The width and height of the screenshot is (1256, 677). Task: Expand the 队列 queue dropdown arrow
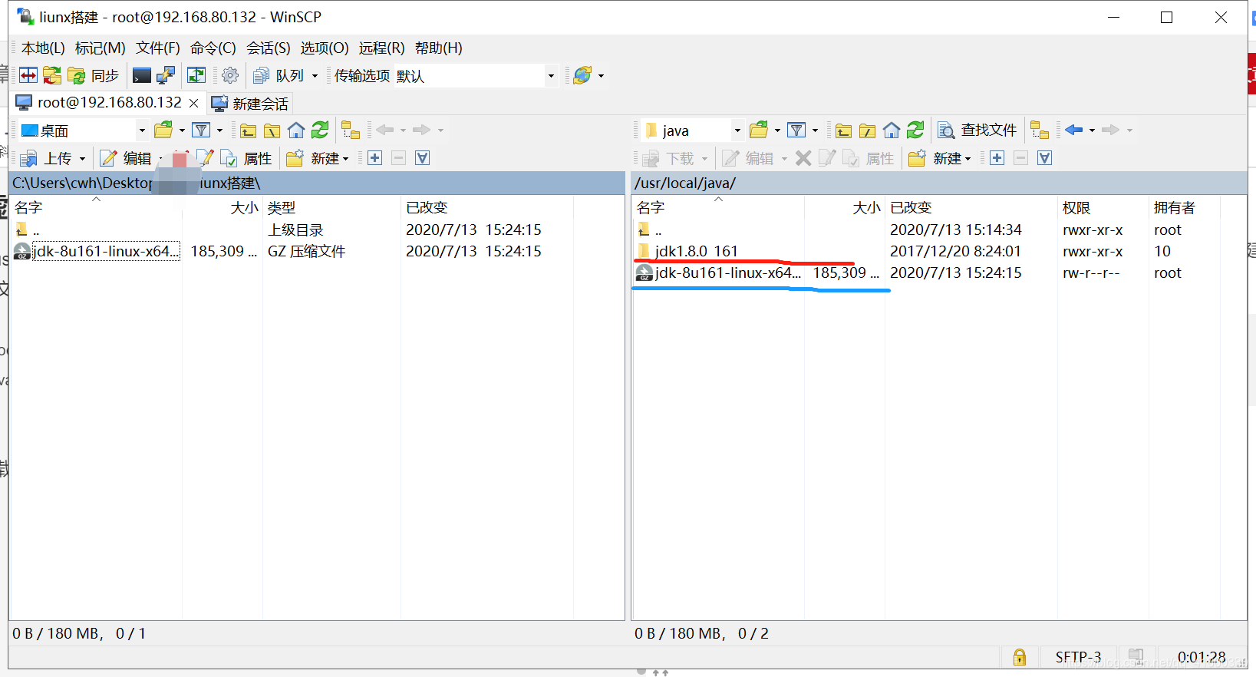pyautogui.click(x=315, y=75)
